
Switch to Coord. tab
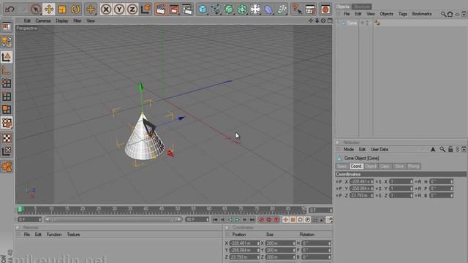[x=356, y=166]
